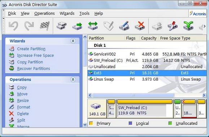This screenshot has width=209, height=137.
Task: Click the Move operation icon in sidebar
Action: pos(12,94)
